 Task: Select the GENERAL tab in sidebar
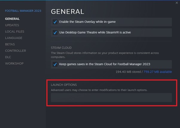pyautogui.click(x=12, y=19)
